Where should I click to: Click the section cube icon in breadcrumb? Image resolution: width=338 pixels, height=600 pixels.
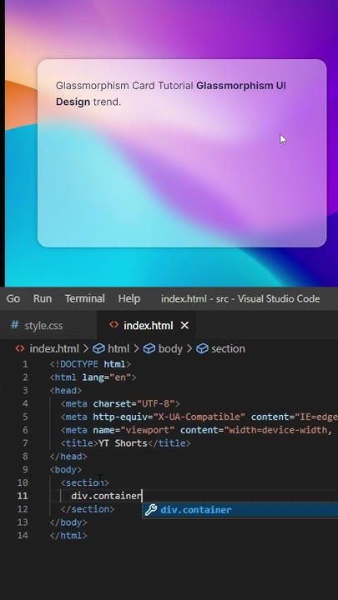tap(202, 348)
